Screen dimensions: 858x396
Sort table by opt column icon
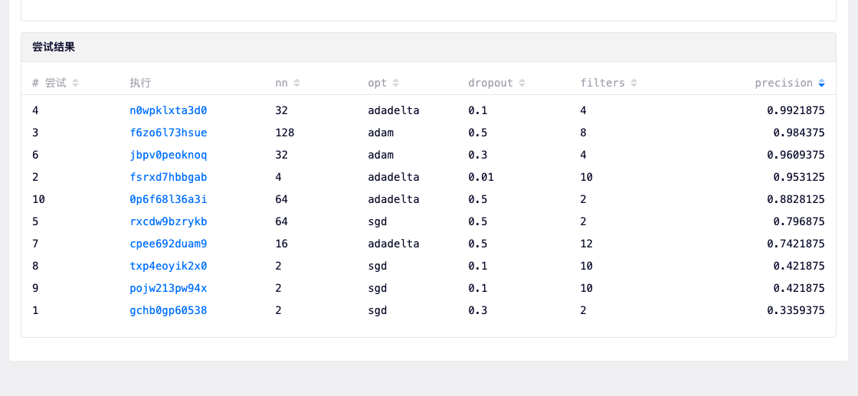click(x=395, y=83)
